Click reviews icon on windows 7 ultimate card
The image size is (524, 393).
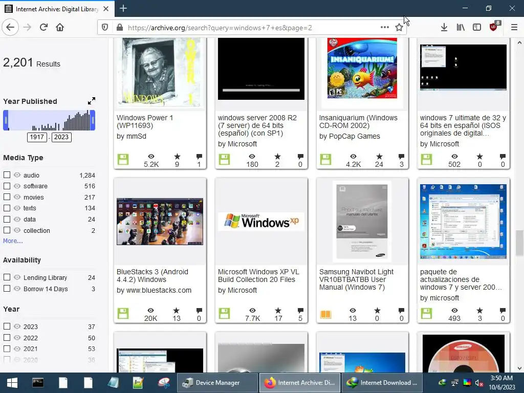click(x=503, y=157)
